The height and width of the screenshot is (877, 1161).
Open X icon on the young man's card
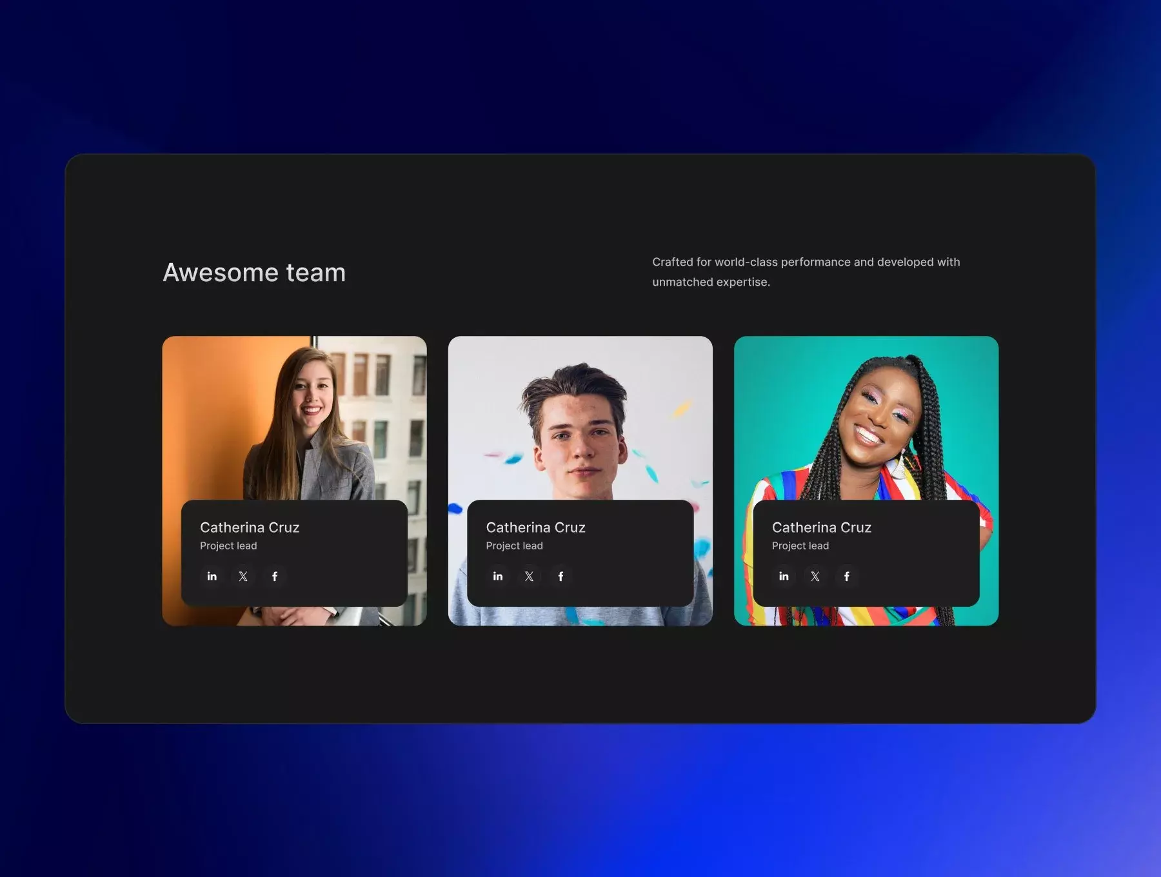[x=529, y=576]
